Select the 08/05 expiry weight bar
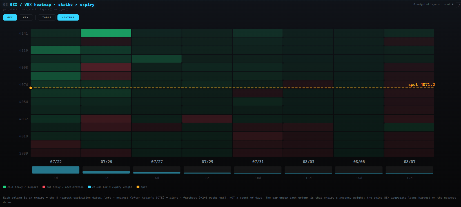461x207 pixels. click(359, 170)
